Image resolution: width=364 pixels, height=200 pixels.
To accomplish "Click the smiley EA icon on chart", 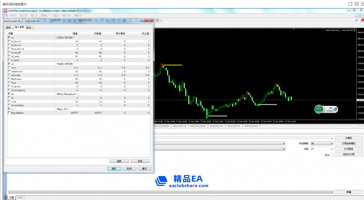I will 354,30.
